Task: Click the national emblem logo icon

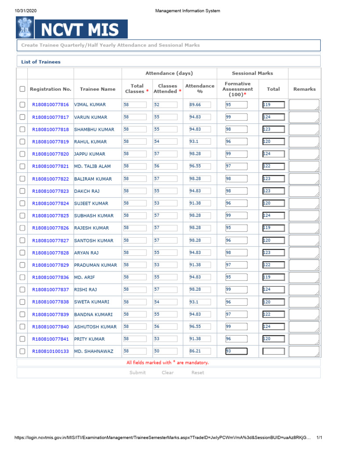Action: point(25,28)
